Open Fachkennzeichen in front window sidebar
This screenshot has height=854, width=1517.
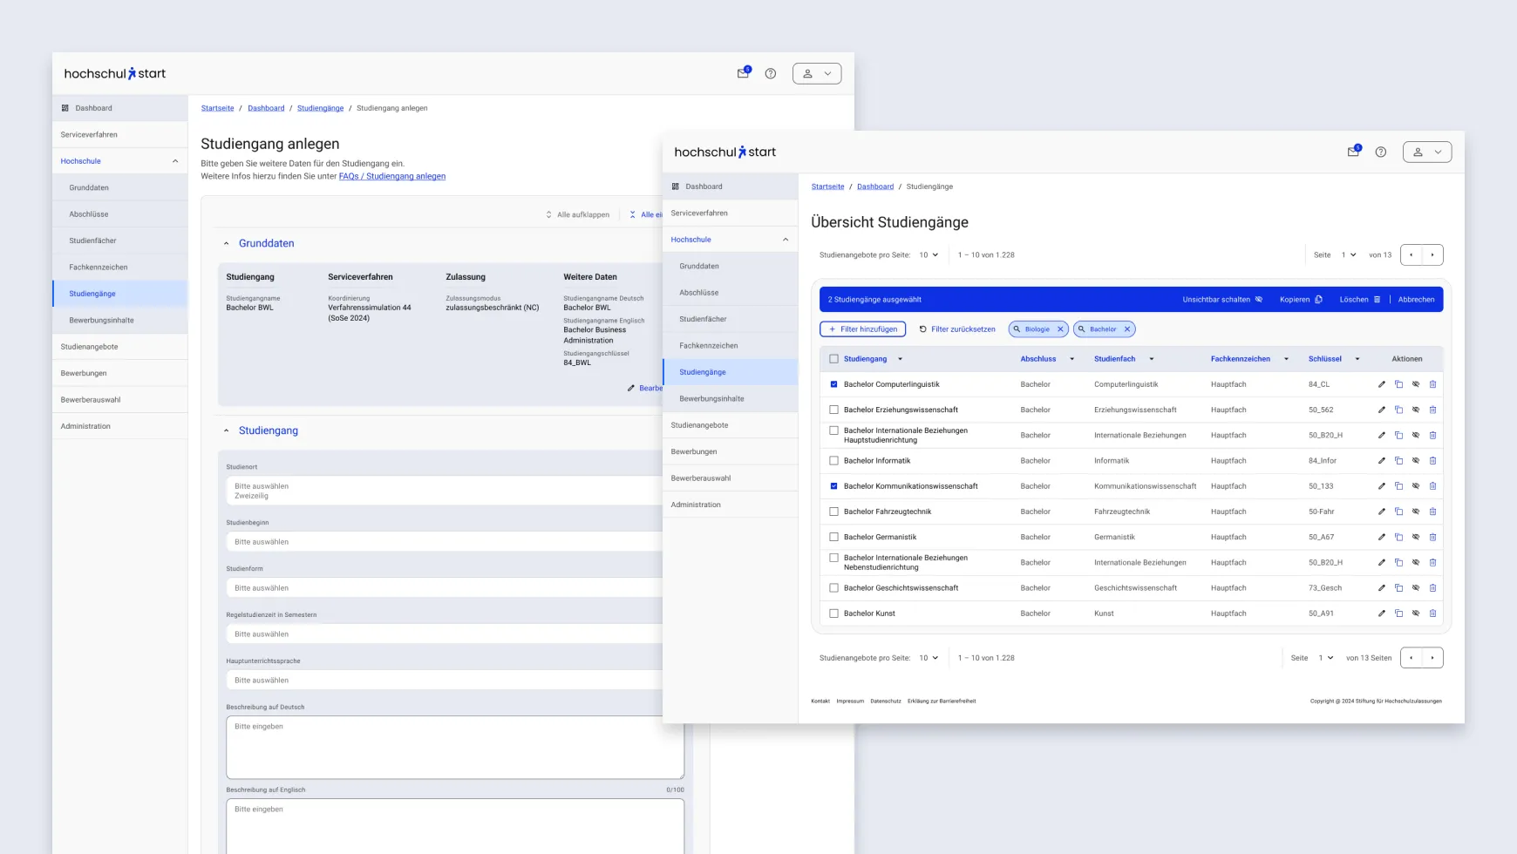pos(708,346)
